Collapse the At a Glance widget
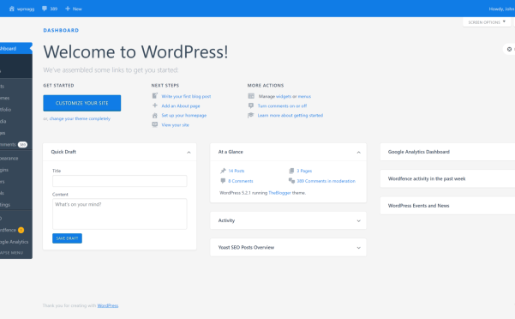This screenshot has height=319, width=515. coord(358,152)
